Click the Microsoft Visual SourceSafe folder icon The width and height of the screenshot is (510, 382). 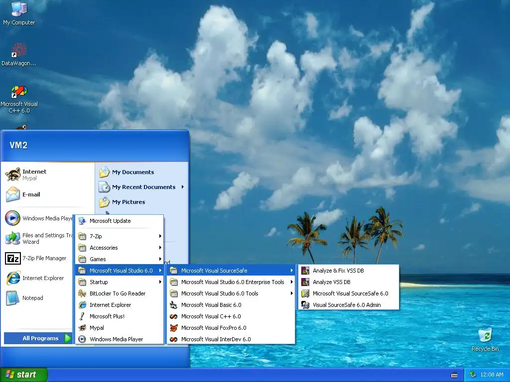(174, 271)
